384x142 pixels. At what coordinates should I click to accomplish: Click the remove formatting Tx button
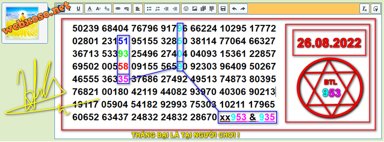[365, 9]
